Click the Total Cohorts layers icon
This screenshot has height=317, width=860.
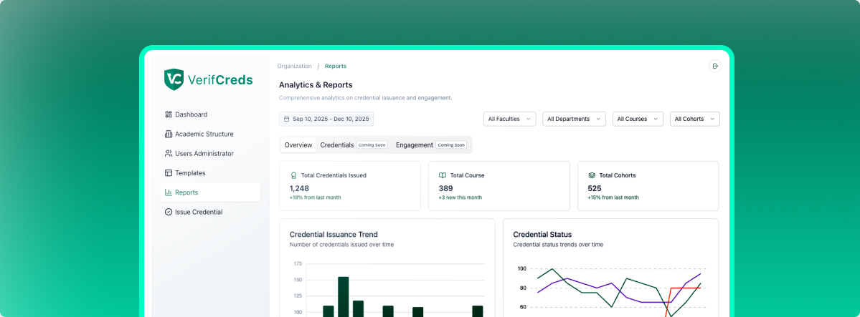(592, 176)
